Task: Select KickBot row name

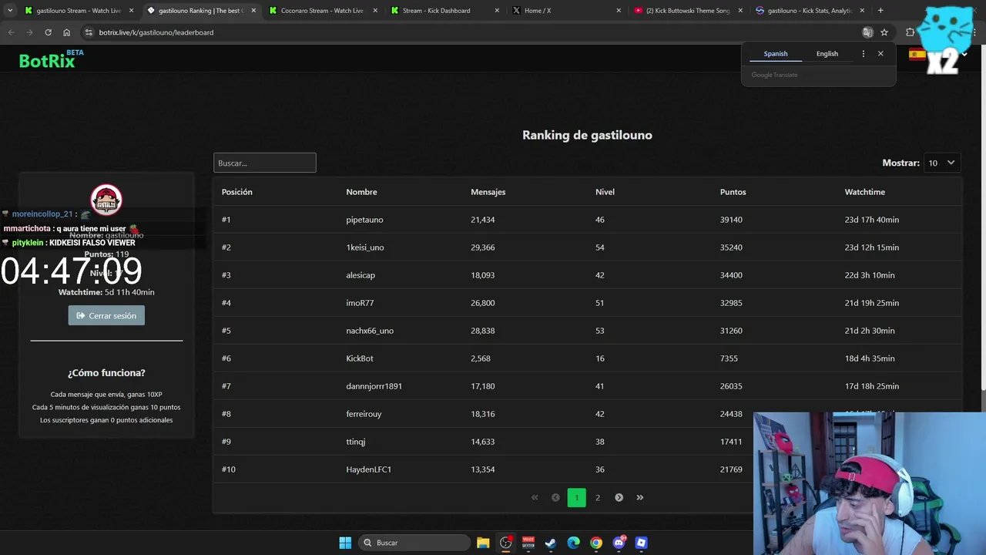Action: (x=360, y=358)
